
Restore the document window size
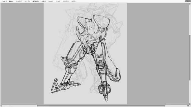tap(188, 1)
